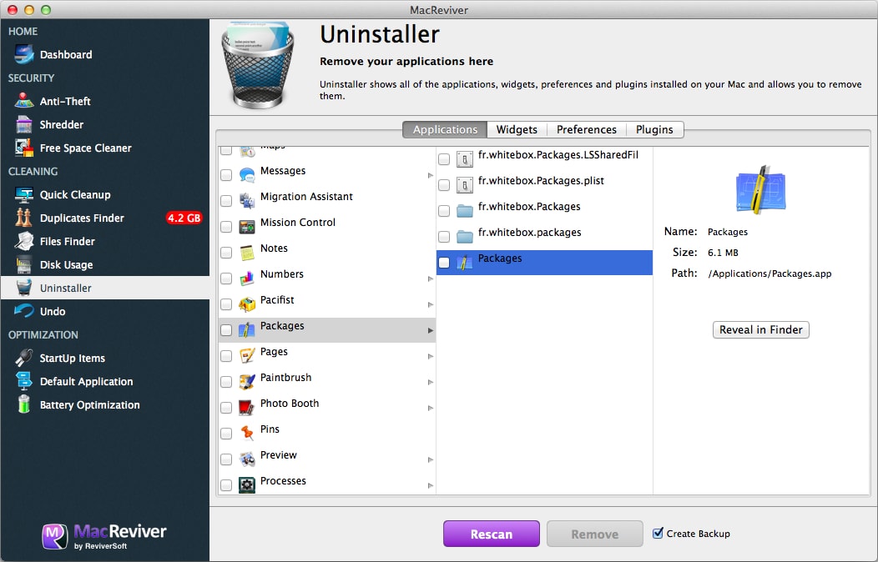Viewport: 878px width, 562px height.
Task: Click the Disk Usage icon
Action: 24,264
